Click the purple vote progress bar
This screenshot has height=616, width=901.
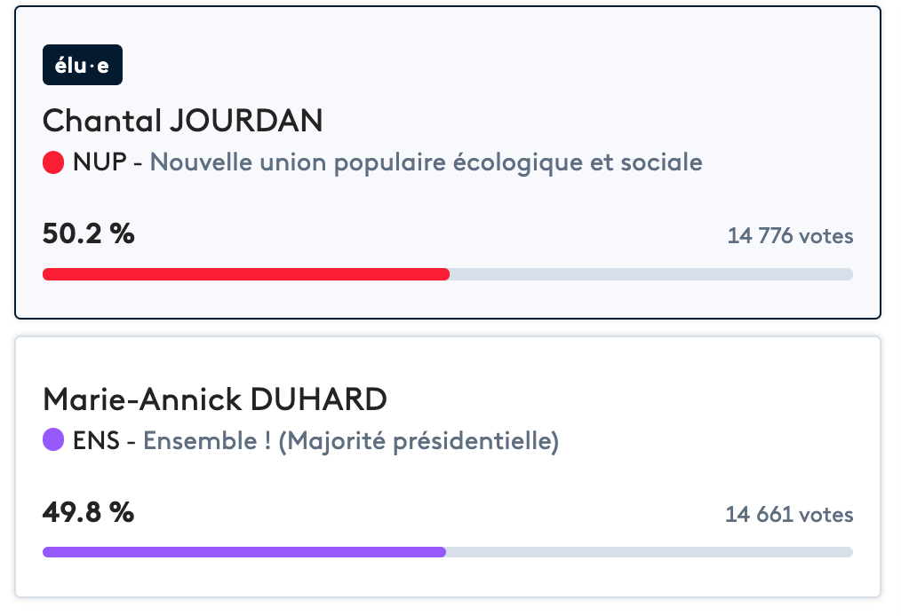point(243,552)
